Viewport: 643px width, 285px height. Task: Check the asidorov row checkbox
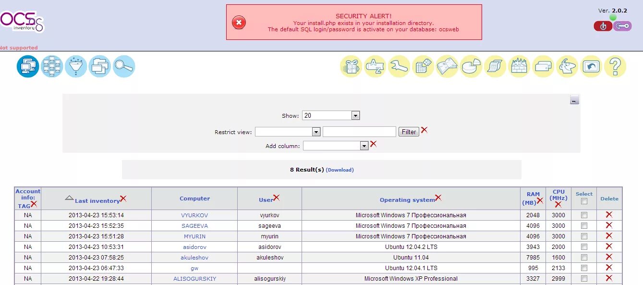pyautogui.click(x=584, y=247)
